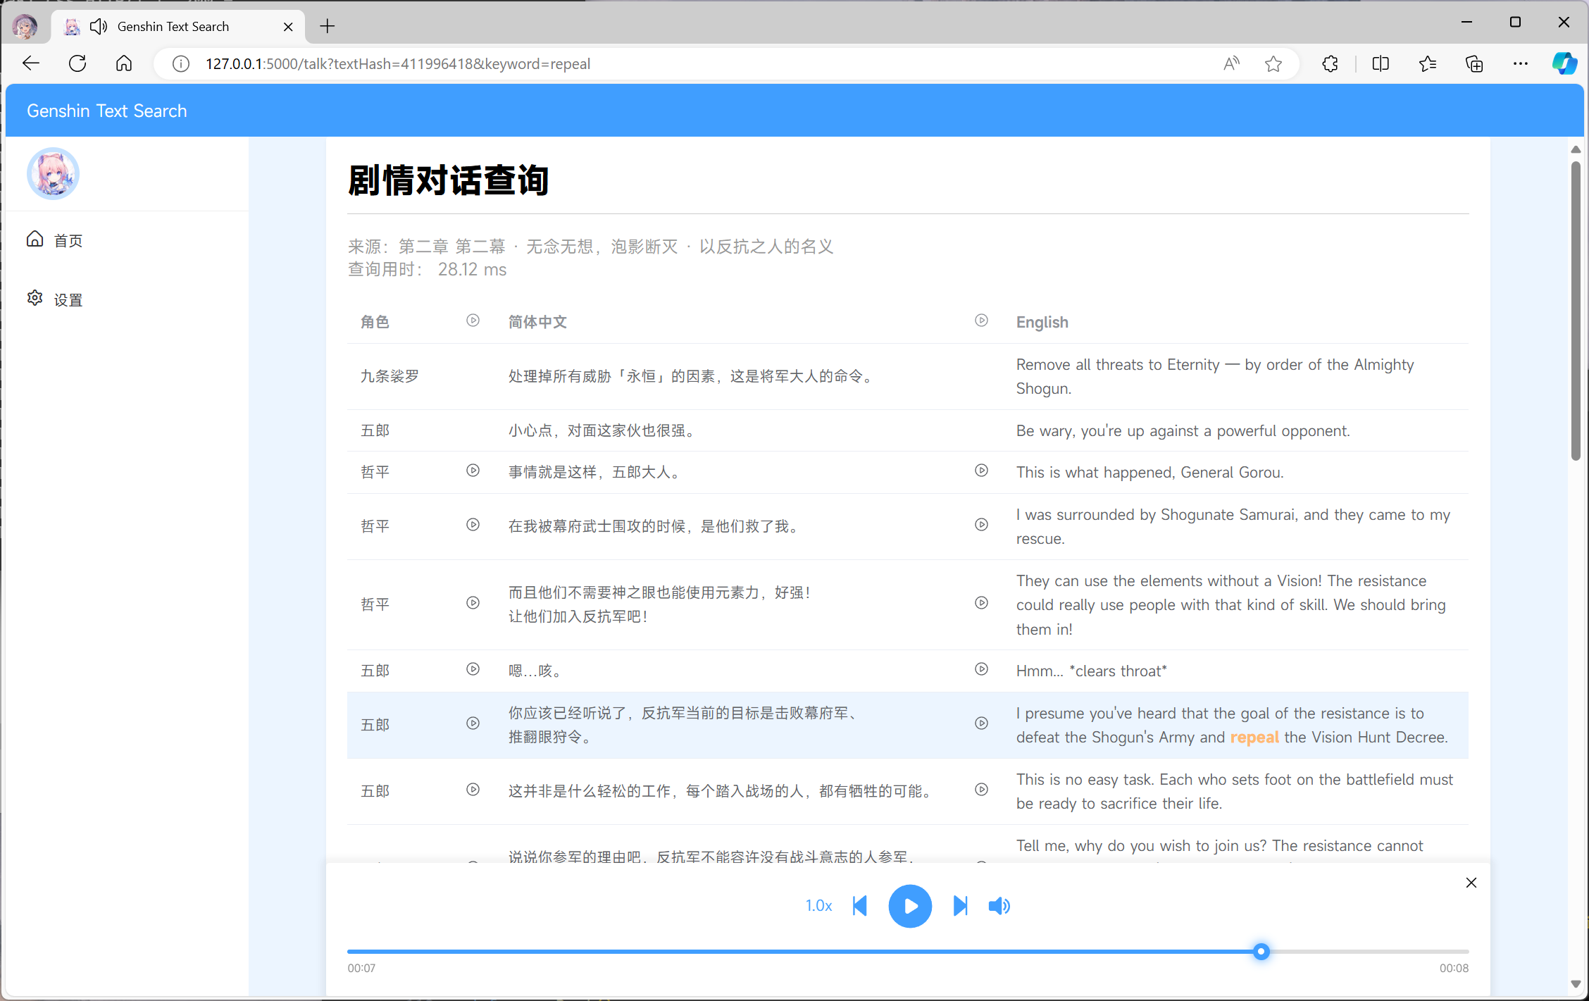Play Chinese audio for 事情就是这样 line
This screenshot has width=1589, height=1001.
click(x=473, y=471)
